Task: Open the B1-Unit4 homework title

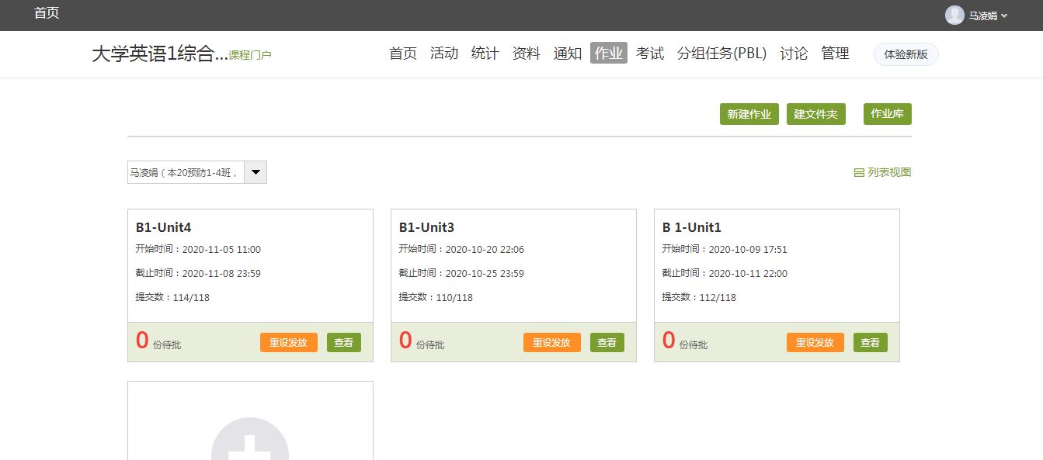Action: coord(163,227)
